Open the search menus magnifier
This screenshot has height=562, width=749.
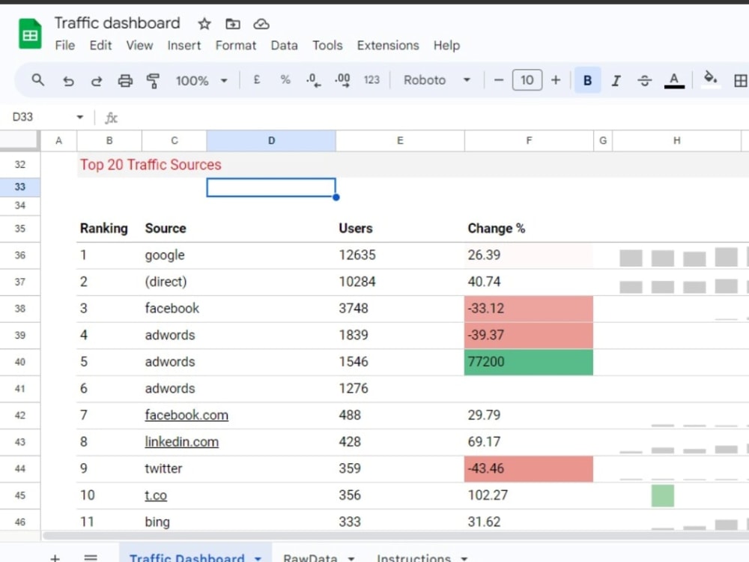tap(37, 80)
